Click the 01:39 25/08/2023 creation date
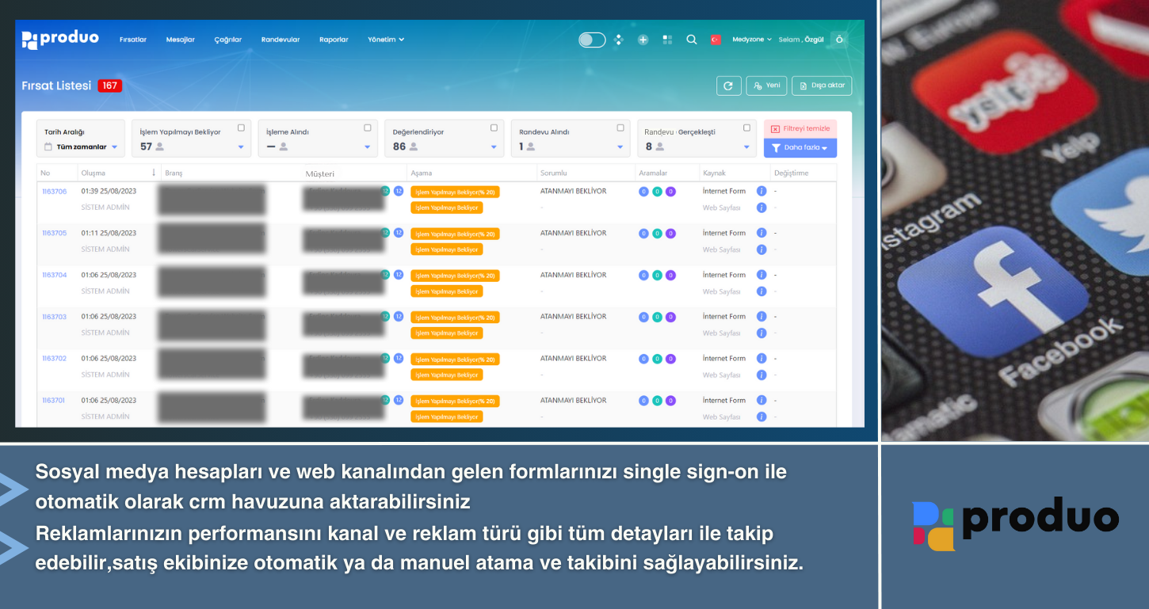The height and width of the screenshot is (609, 1149). pyautogui.click(x=109, y=192)
